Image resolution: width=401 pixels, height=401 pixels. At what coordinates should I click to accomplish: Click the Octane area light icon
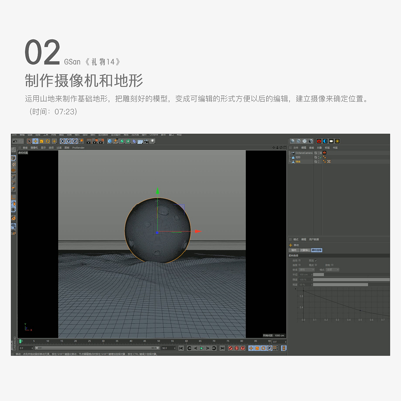pyautogui.click(x=331, y=141)
